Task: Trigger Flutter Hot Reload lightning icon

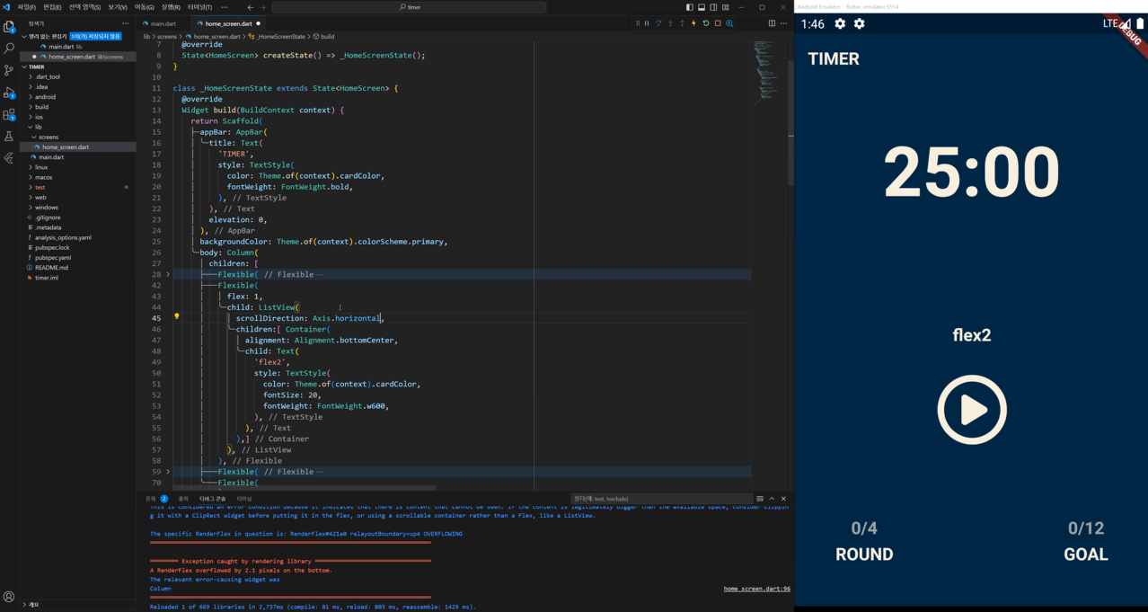Action: coord(693,23)
